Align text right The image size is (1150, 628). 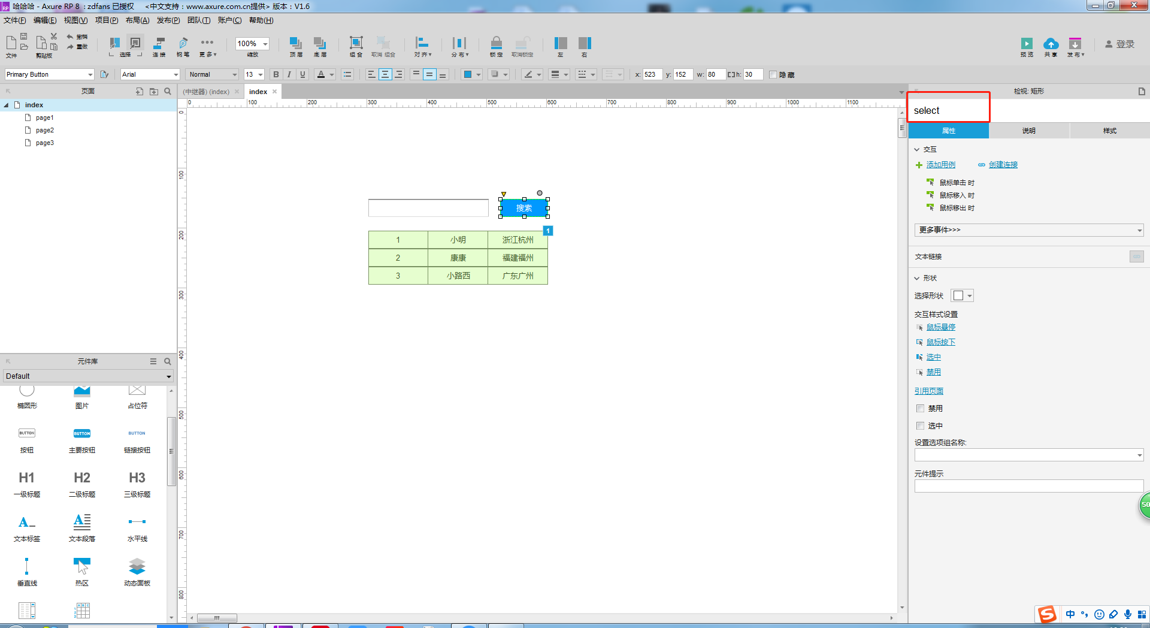pos(398,74)
